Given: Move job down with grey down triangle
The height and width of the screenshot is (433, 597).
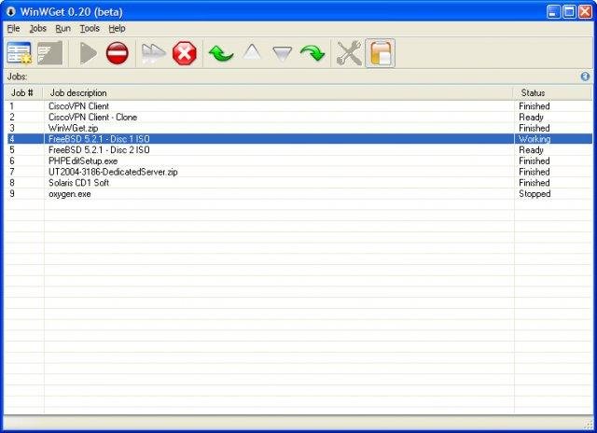Looking at the screenshot, I should [282, 54].
